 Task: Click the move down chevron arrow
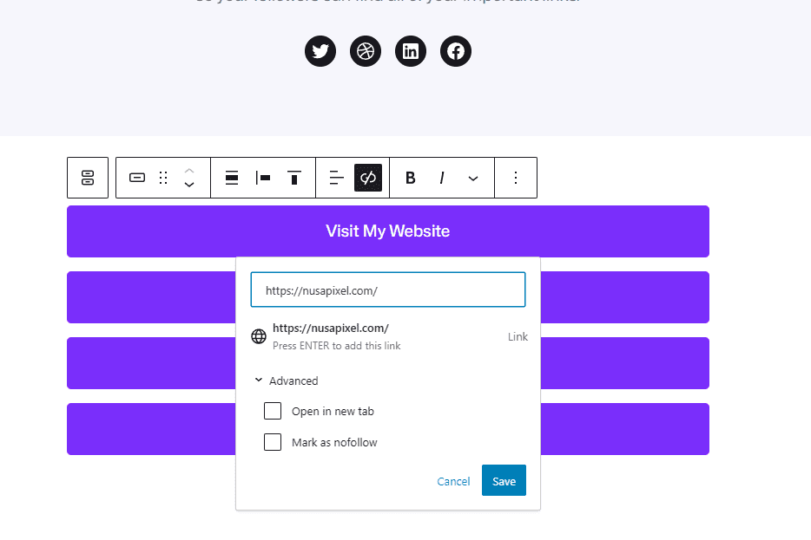point(189,185)
